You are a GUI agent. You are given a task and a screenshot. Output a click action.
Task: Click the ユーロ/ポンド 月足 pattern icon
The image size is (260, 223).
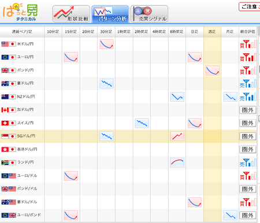[x=230, y=215]
